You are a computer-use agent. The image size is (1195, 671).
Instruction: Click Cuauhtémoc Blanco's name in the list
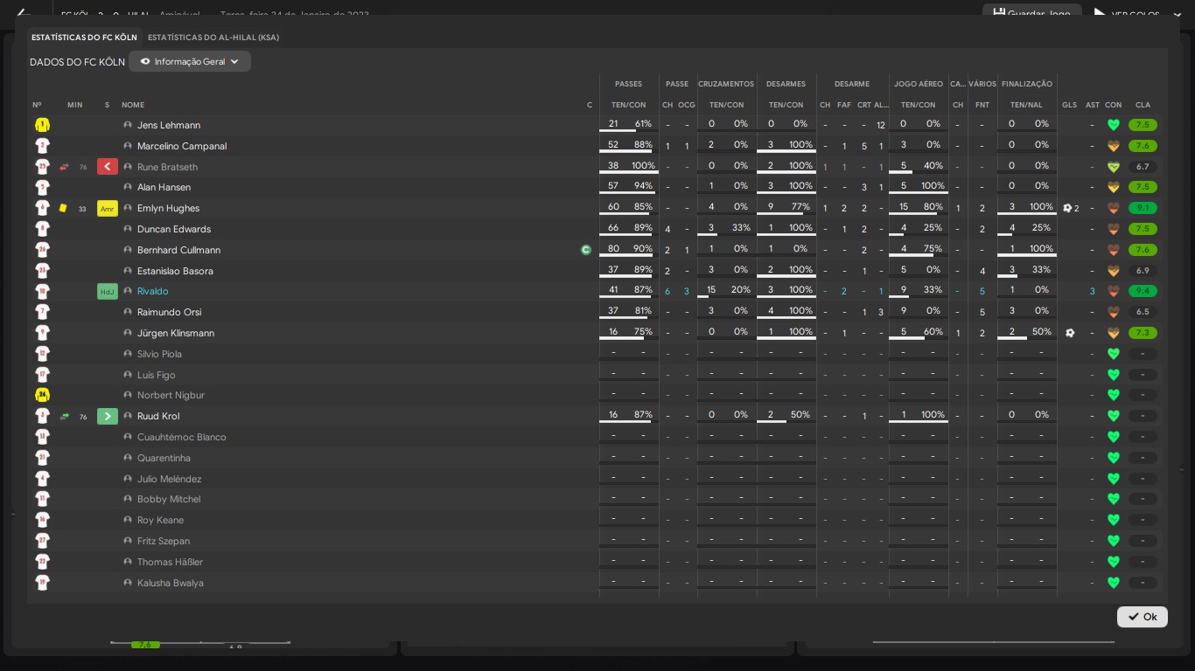pos(181,437)
